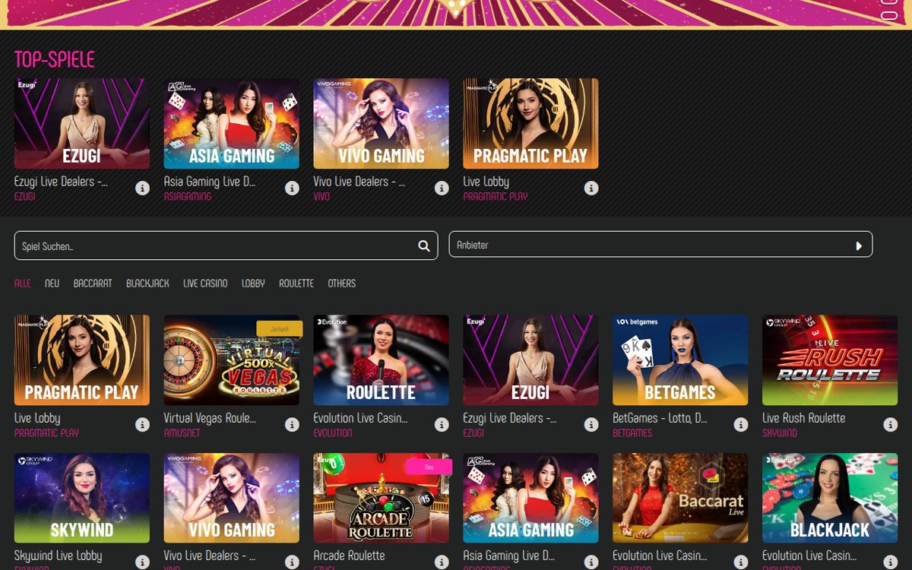Click the 'Arcade Roulette' game title
912x570 pixels.
tap(350, 556)
